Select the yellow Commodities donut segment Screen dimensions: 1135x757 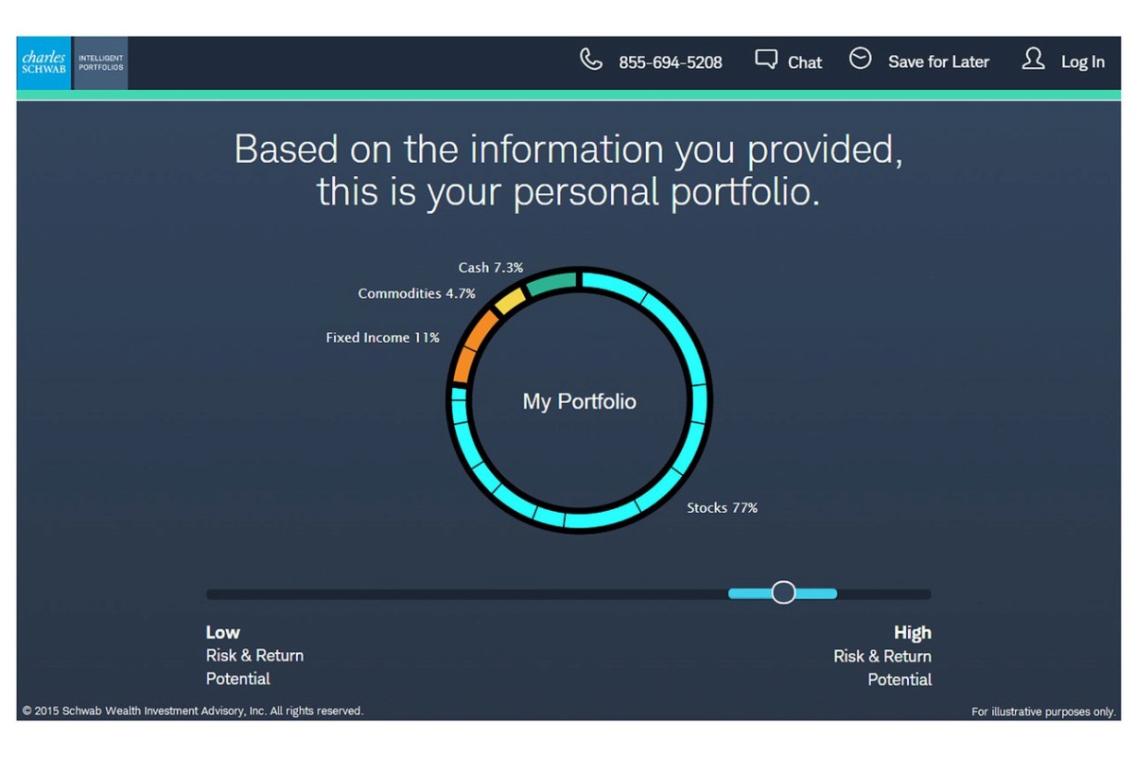point(510,301)
